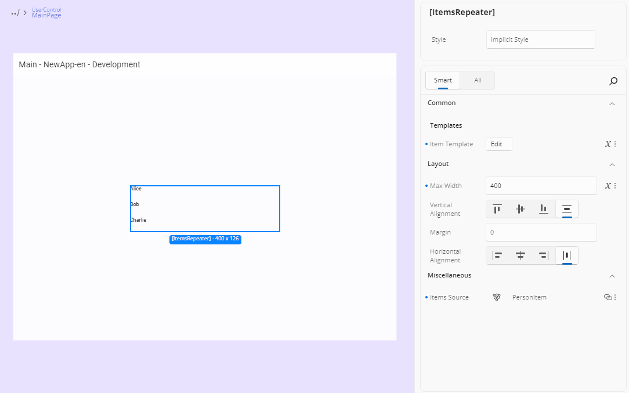Screen dimensions: 629x393
Task: Open the three-dot menu next to Item Template
Action: (615, 143)
